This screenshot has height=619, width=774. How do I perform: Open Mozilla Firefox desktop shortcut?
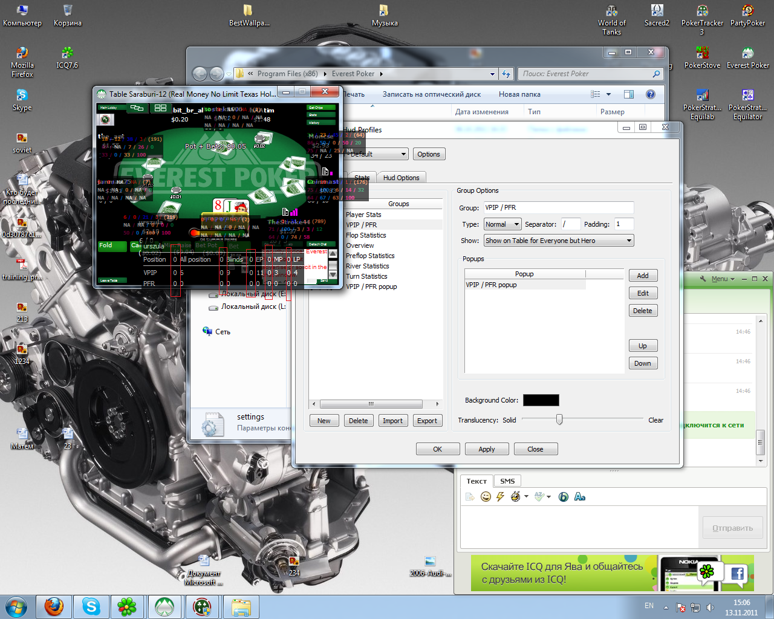22,62
